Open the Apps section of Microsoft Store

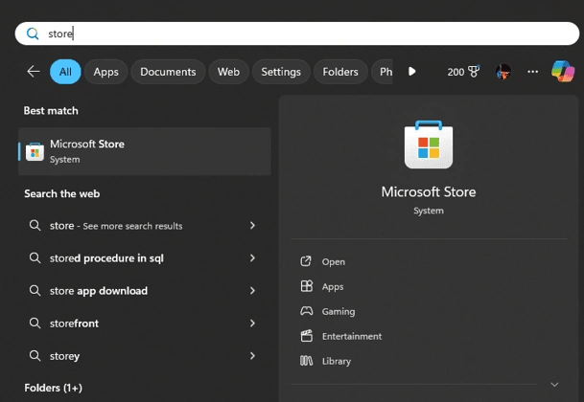(x=333, y=287)
